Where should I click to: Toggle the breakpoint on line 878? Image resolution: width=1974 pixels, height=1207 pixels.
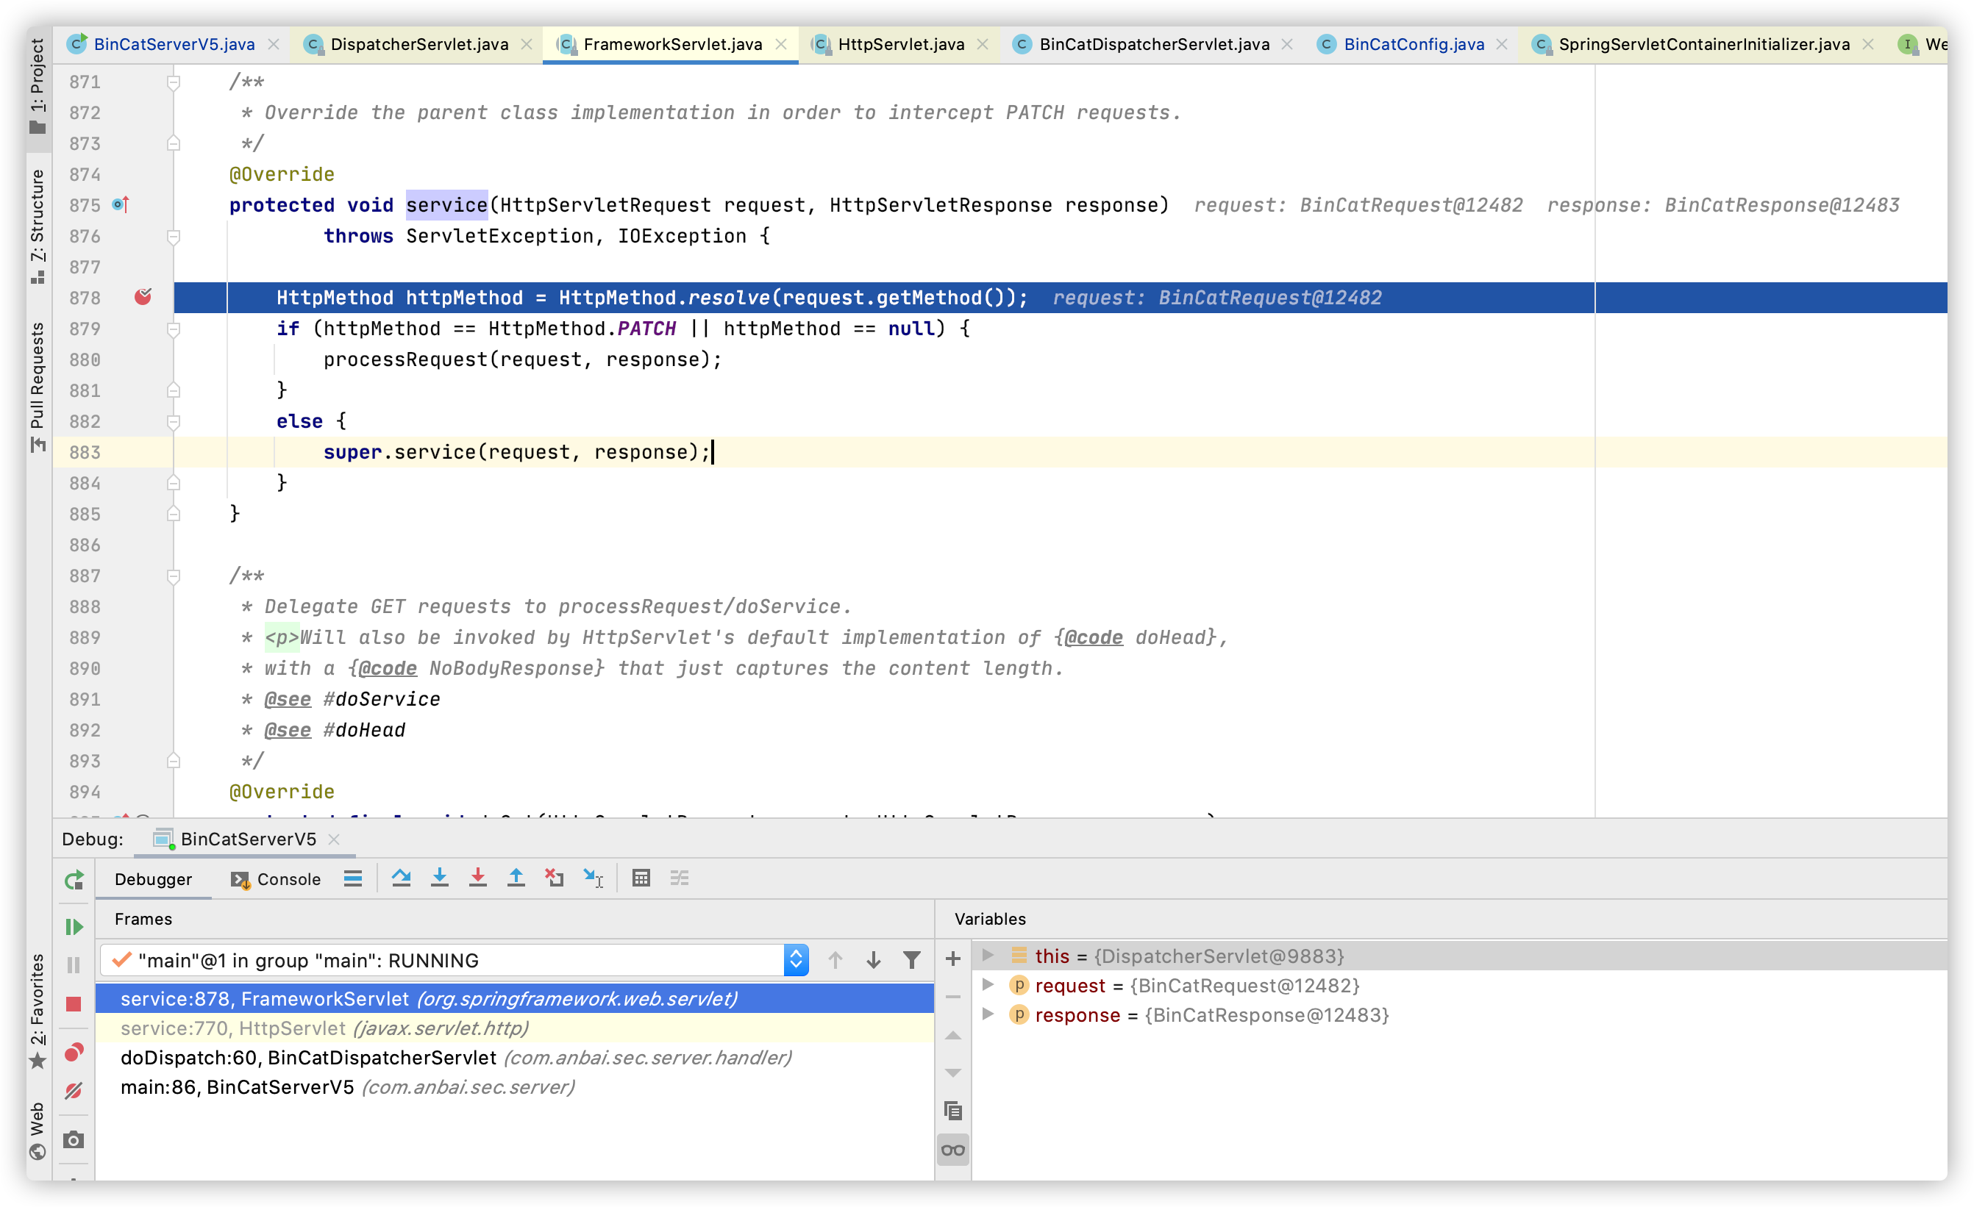tap(143, 297)
